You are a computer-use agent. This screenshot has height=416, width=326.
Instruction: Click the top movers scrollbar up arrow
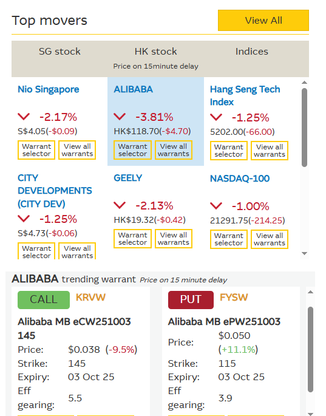(x=305, y=83)
